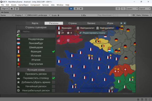This screenshot has width=152, height=101.
Task: Click the map zoom magnifier icon
Action: click(x=112, y=88)
